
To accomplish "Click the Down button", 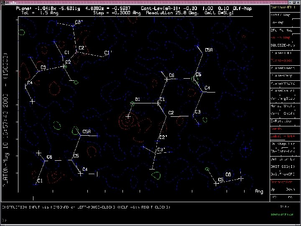I will coord(290,190).
